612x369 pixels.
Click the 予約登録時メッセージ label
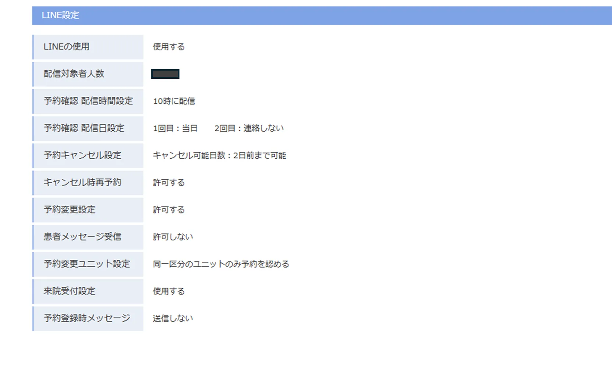[87, 319]
